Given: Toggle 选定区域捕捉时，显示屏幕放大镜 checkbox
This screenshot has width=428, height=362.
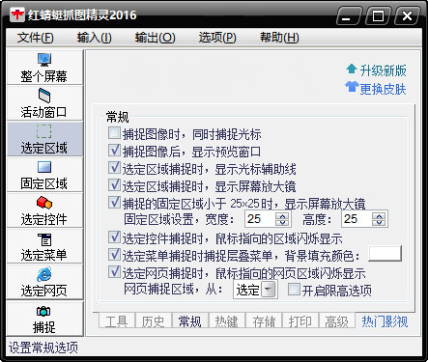Looking at the screenshot, I should point(114,185).
